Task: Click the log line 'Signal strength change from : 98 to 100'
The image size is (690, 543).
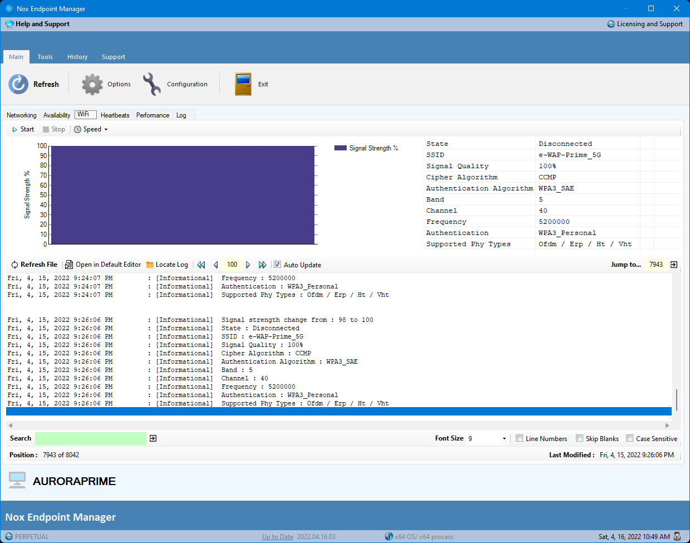Action: (x=297, y=320)
